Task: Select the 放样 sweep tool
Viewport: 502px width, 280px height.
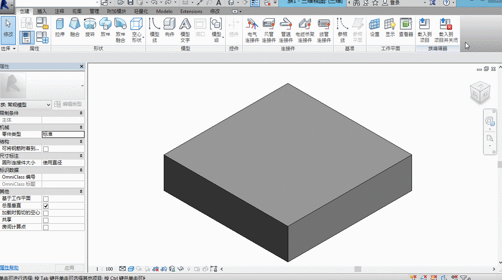Action: click(105, 28)
